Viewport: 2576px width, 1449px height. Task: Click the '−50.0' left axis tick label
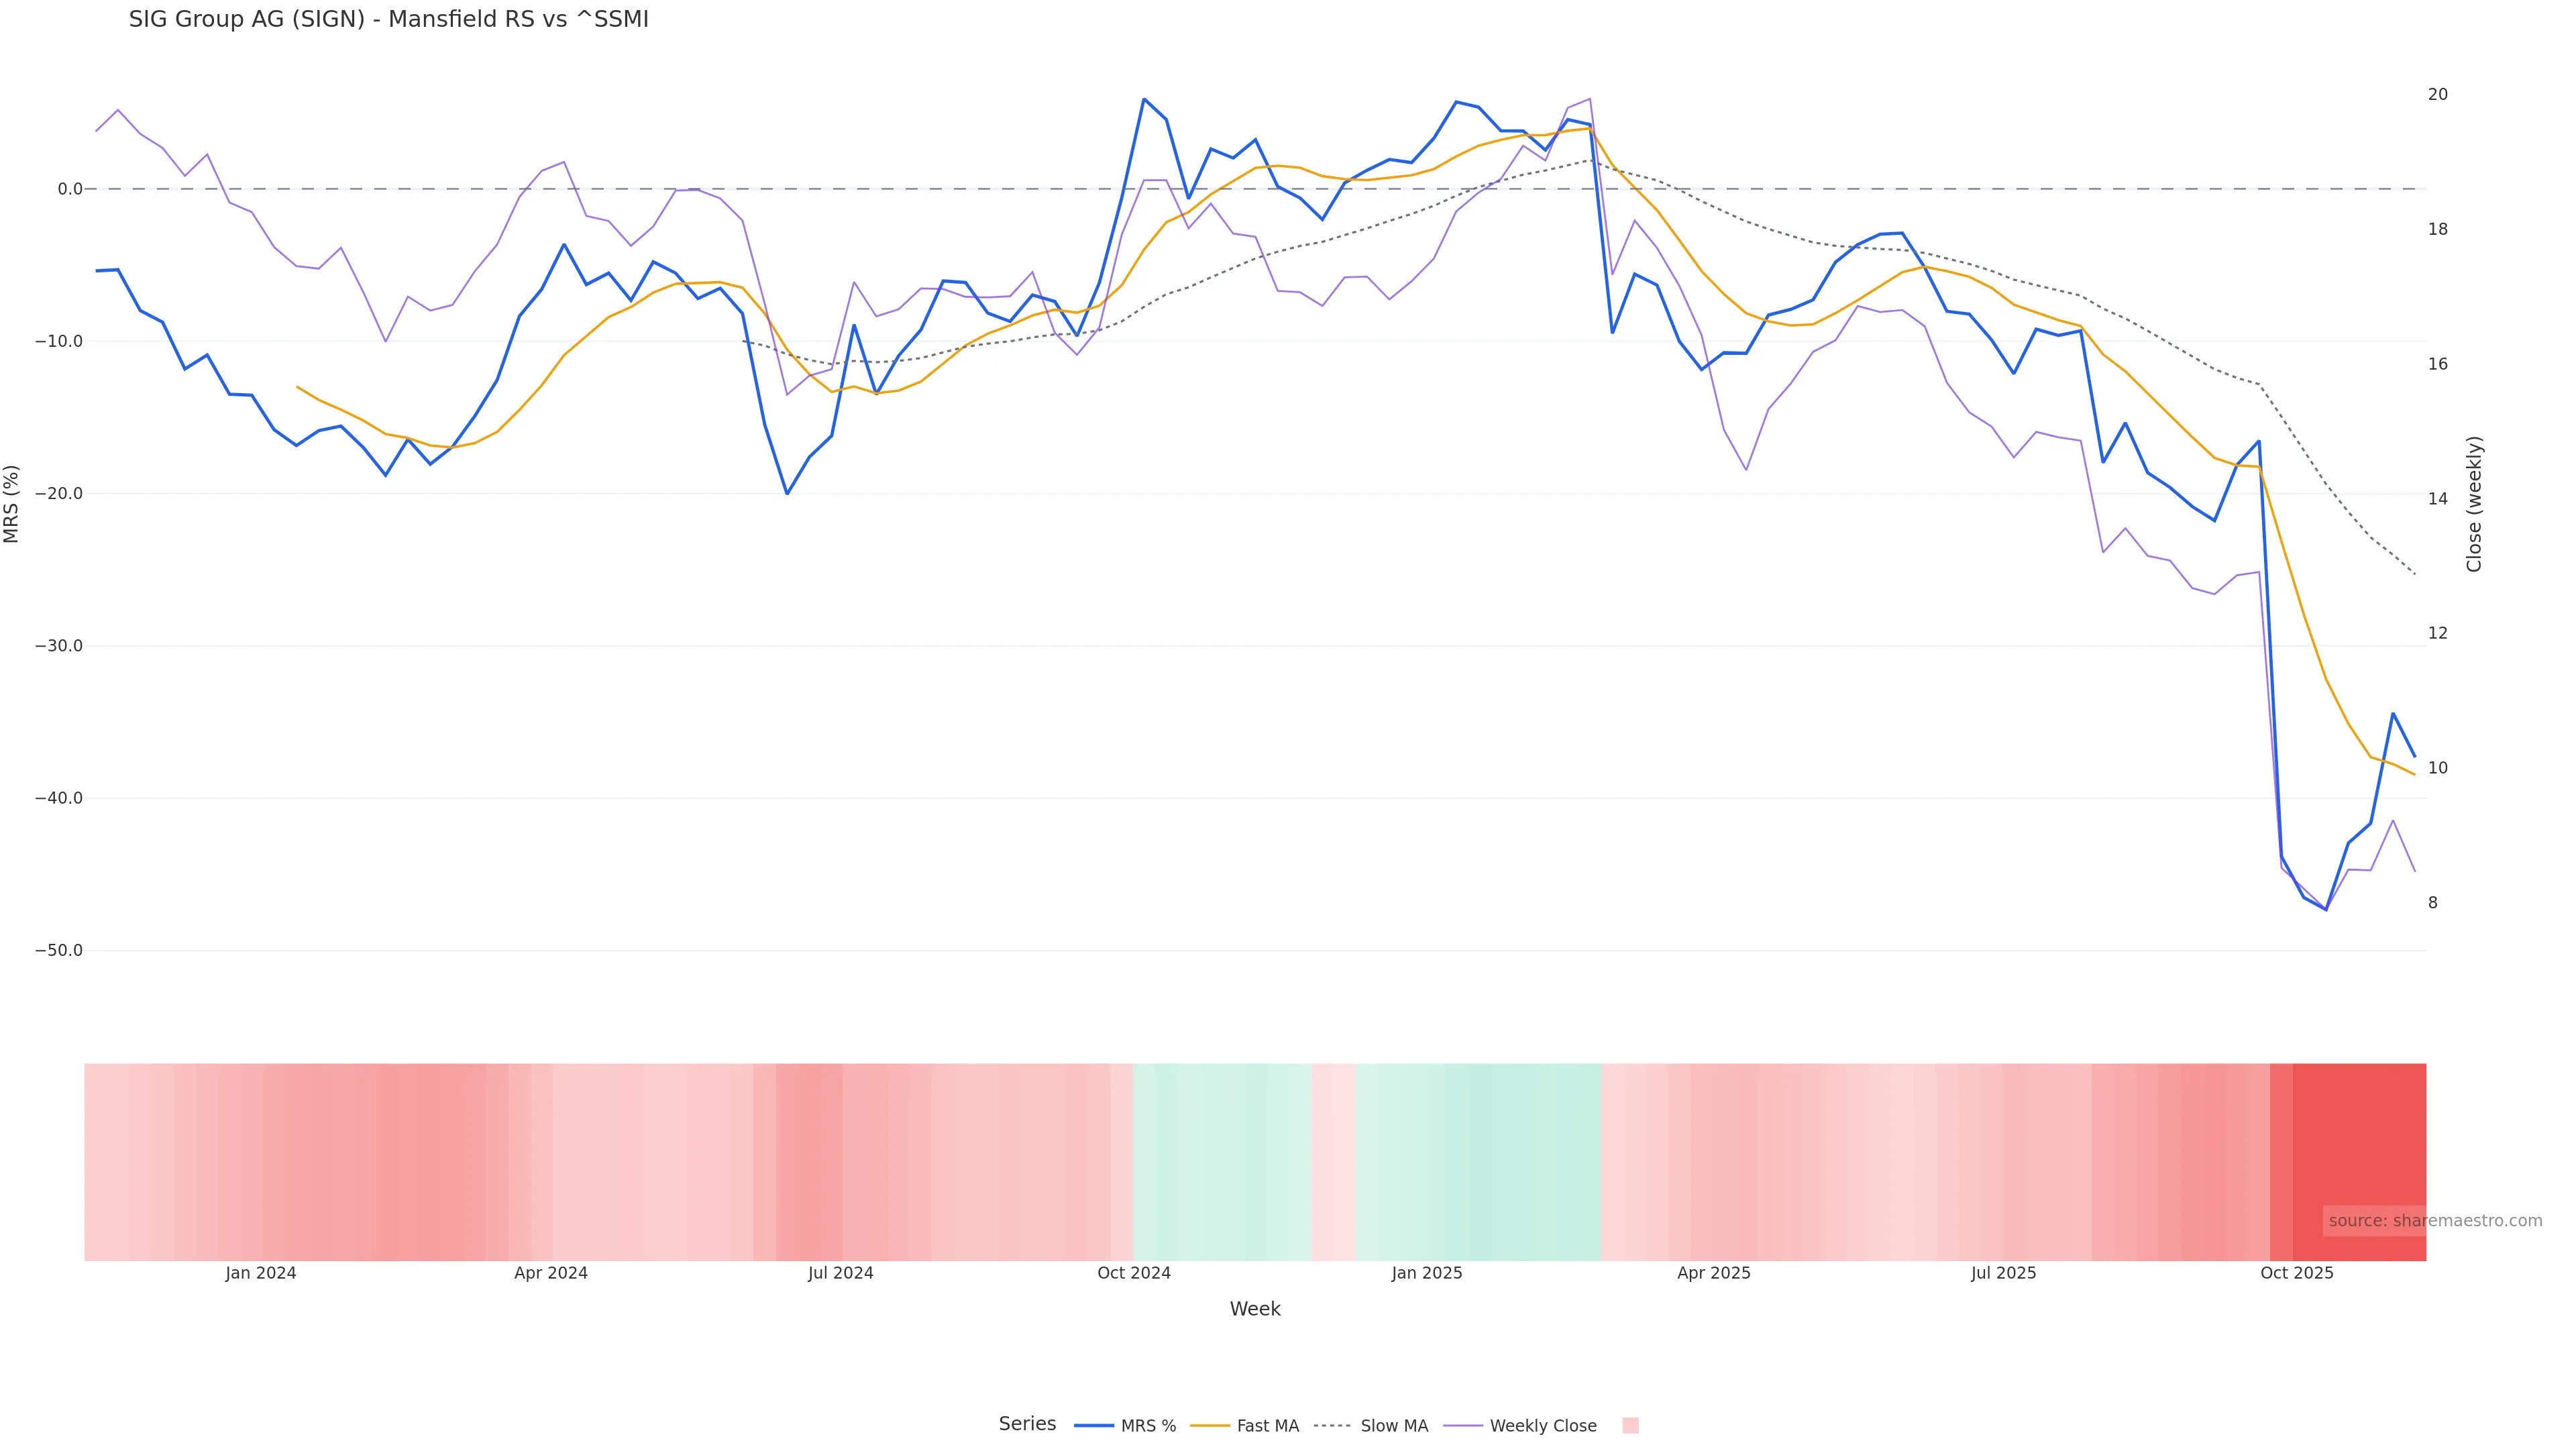pyautogui.click(x=59, y=951)
